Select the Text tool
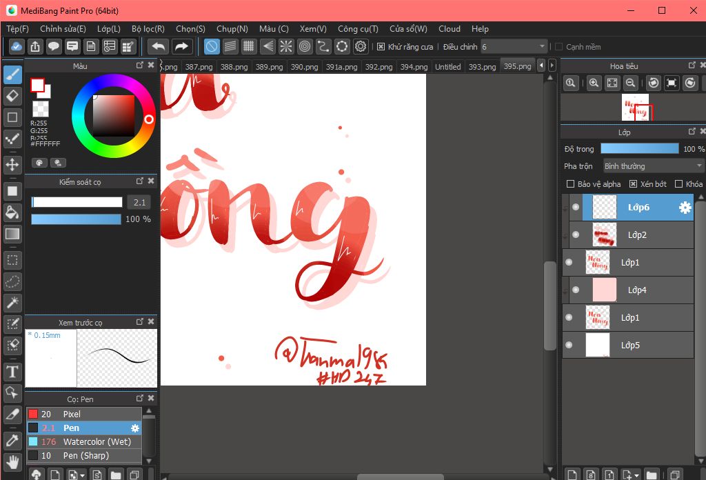The width and height of the screenshot is (706, 480). pos(12,372)
